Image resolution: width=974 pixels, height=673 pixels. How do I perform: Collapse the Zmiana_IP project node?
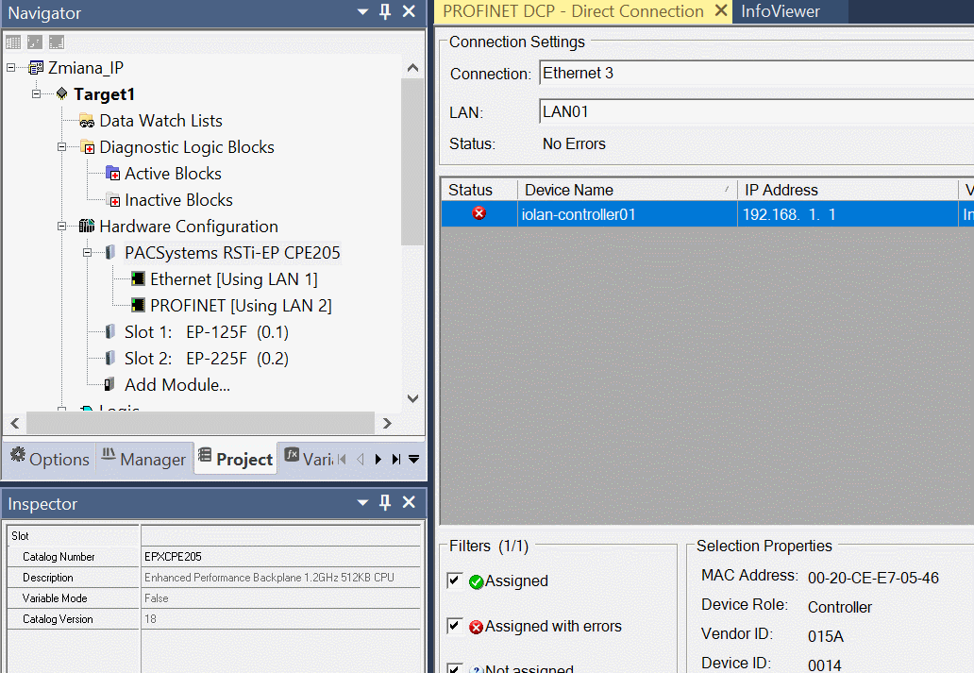(11, 67)
